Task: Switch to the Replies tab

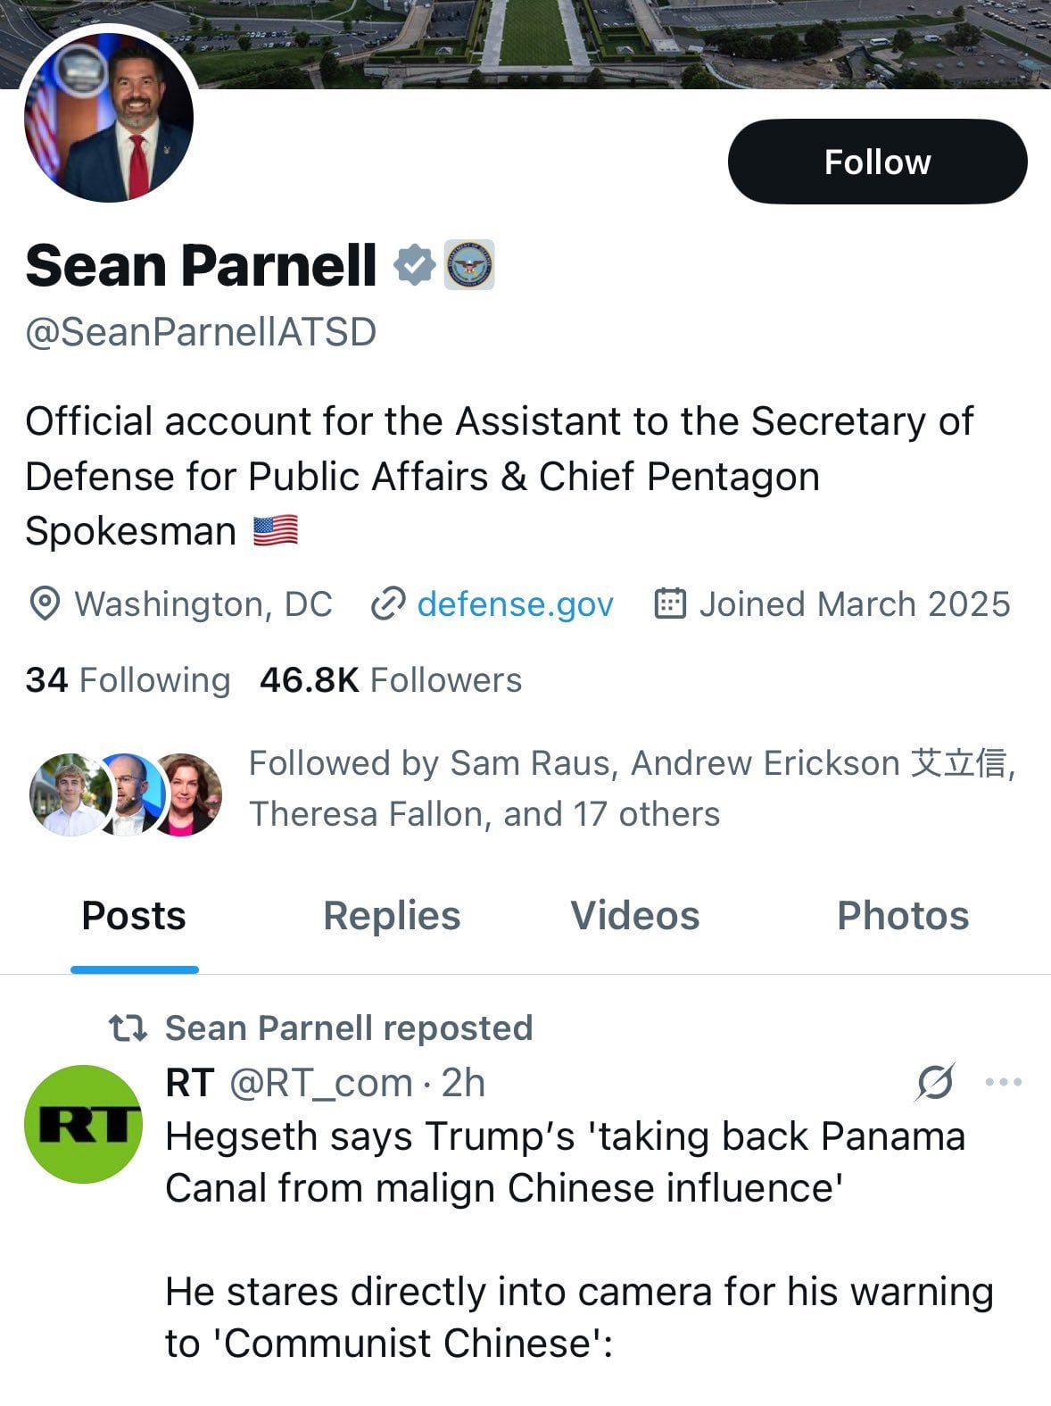Action: point(392,916)
